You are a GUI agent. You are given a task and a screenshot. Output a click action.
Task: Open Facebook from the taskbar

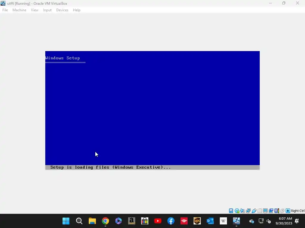tap(171, 221)
